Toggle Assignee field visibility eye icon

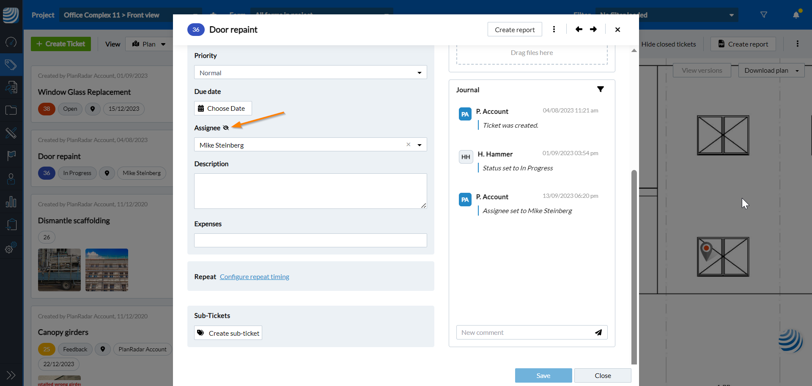(226, 128)
